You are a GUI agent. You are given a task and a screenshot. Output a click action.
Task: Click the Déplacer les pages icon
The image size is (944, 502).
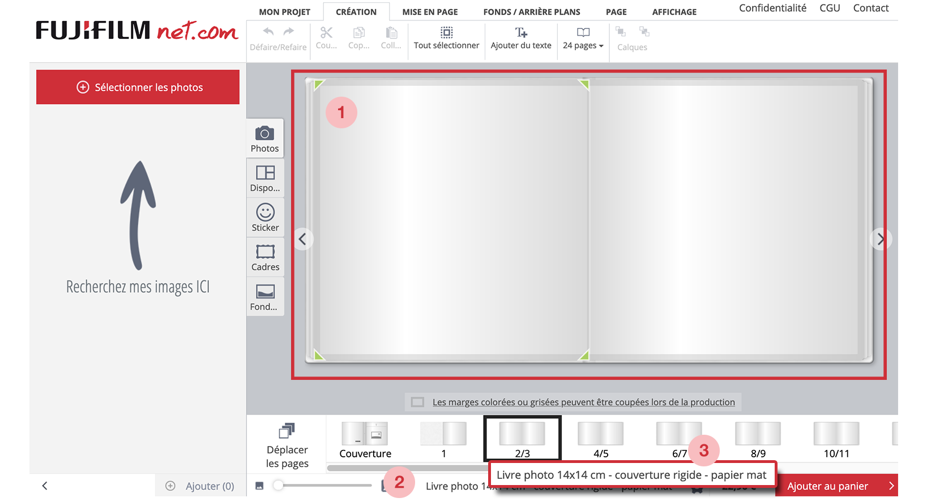point(287,431)
